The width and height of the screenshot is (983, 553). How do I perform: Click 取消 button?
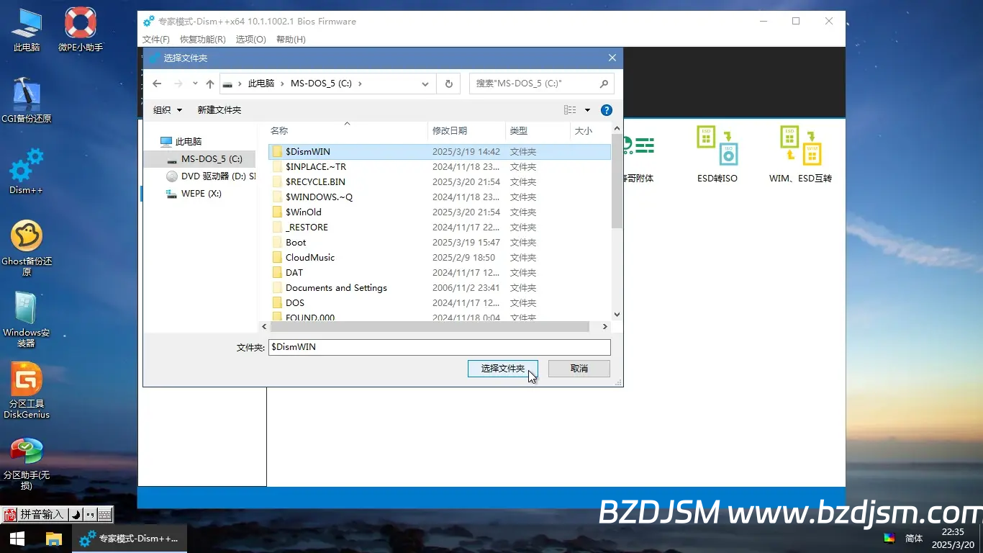pyautogui.click(x=579, y=369)
